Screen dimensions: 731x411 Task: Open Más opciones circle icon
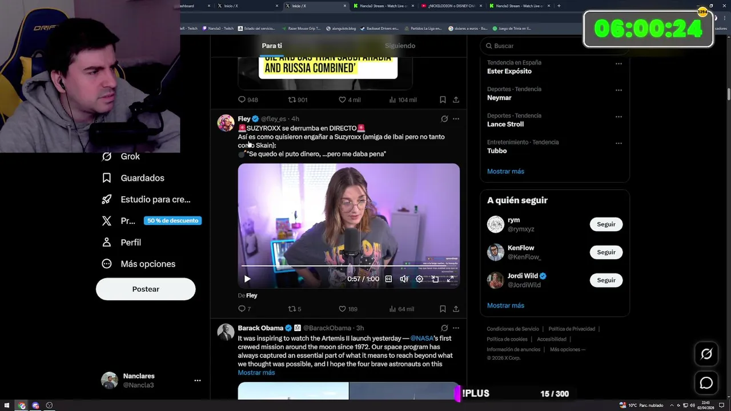pos(107,264)
